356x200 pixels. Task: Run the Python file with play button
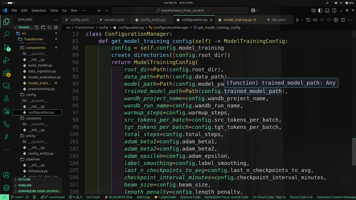[298, 20]
